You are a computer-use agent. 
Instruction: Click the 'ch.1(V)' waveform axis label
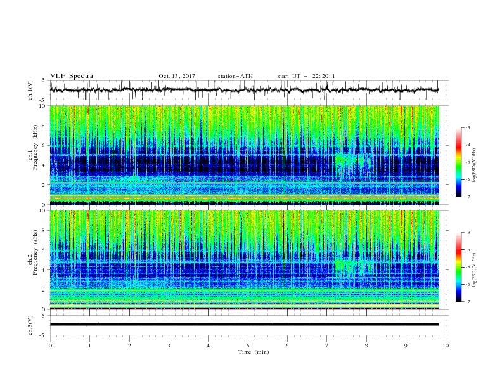coord(30,91)
